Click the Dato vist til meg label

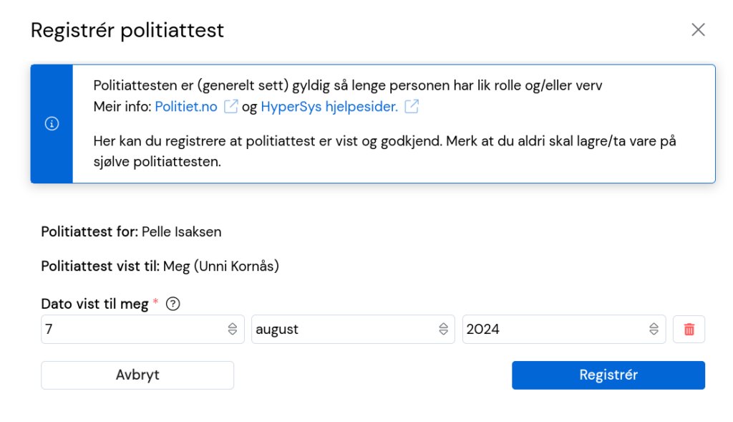coord(95,304)
